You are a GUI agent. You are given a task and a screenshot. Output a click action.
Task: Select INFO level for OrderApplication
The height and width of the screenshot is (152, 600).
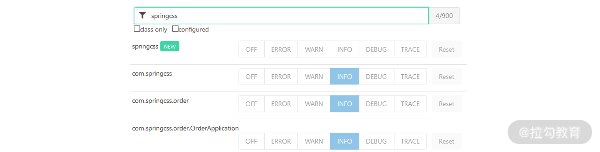coord(344,141)
